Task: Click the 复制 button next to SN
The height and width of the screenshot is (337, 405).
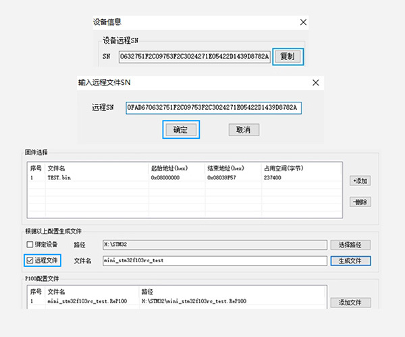Action: point(288,56)
